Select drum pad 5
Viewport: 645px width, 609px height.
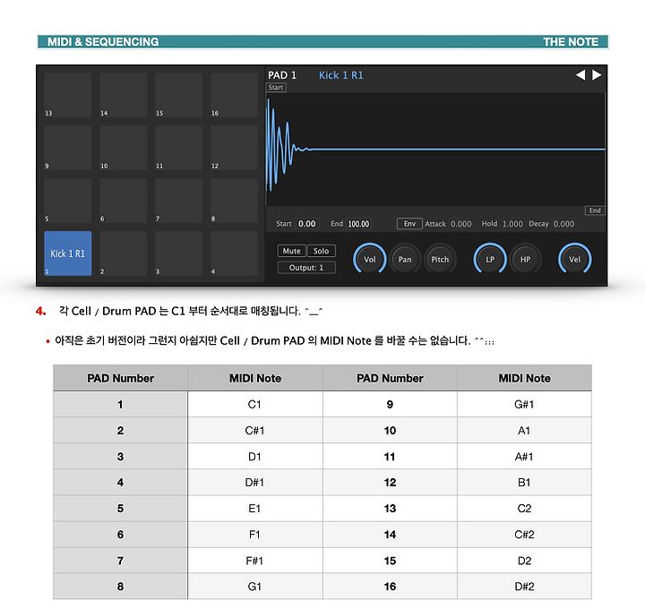68,201
